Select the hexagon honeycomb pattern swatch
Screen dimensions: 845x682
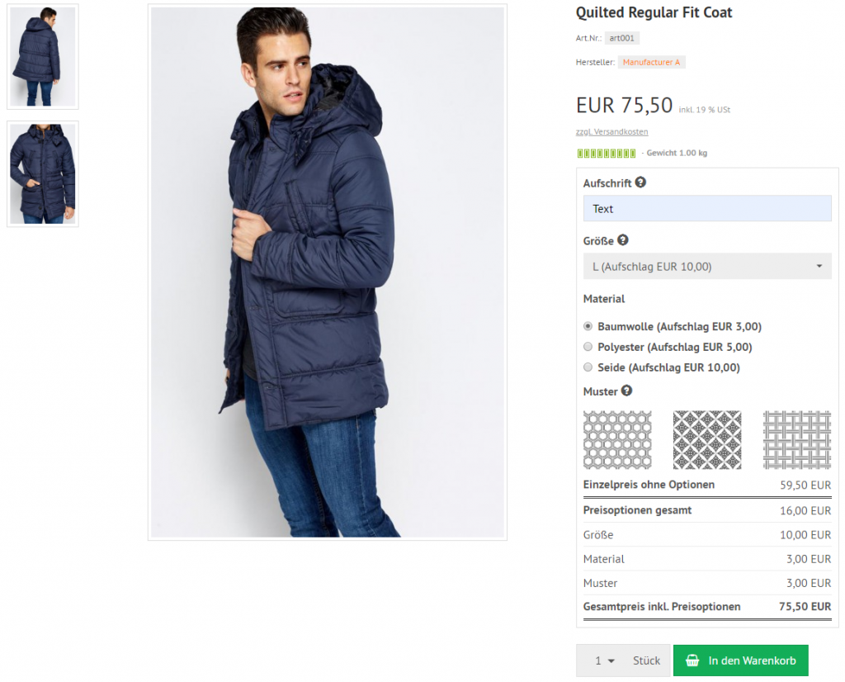tap(617, 440)
